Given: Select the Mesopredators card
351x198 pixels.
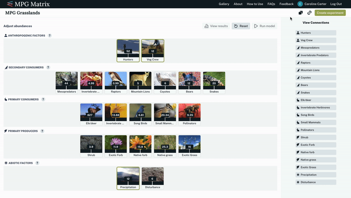Looking at the screenshot, I should pyautogui.click(x=67, y=83).
